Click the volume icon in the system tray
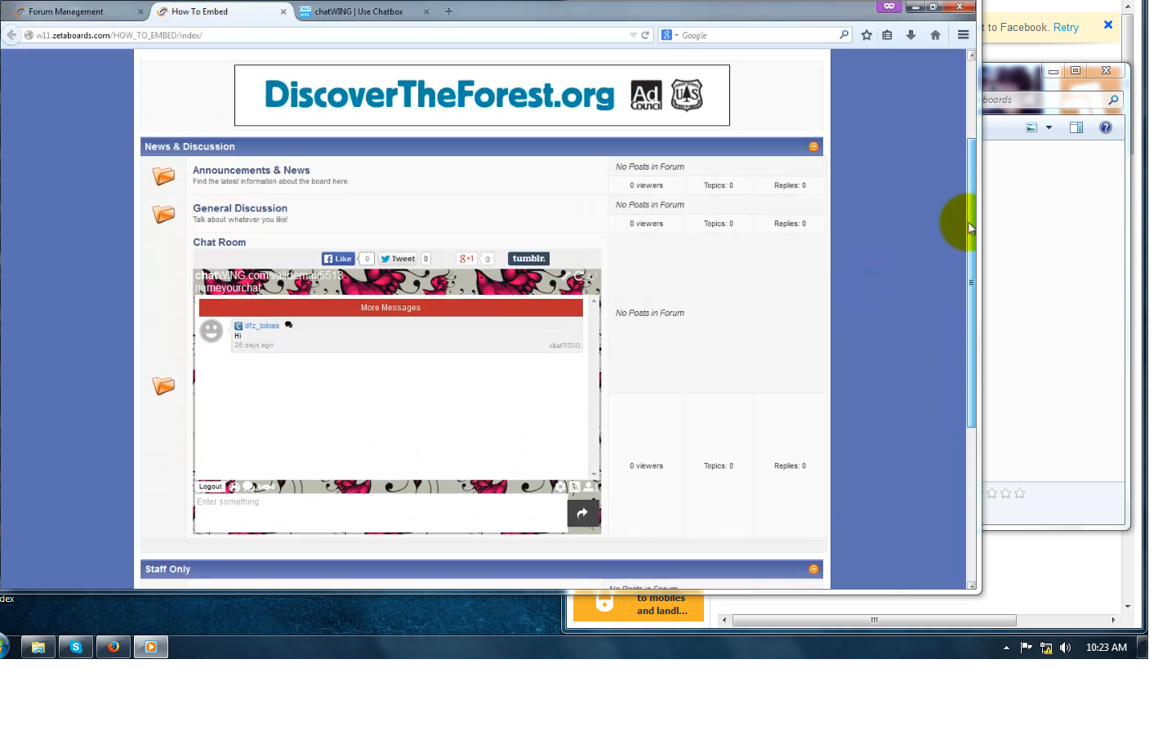Screen dimensions: 1176x735 point(1065,648)
